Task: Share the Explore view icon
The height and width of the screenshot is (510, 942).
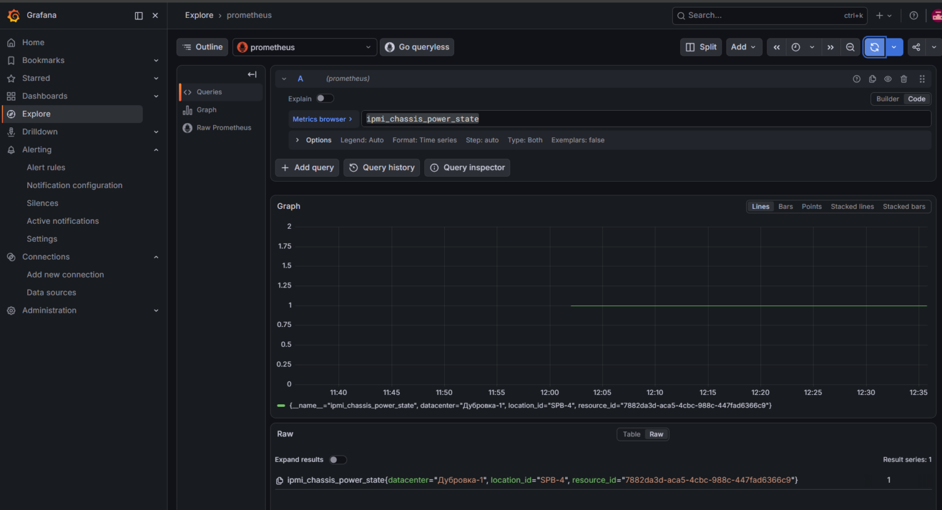Action: 916,47
